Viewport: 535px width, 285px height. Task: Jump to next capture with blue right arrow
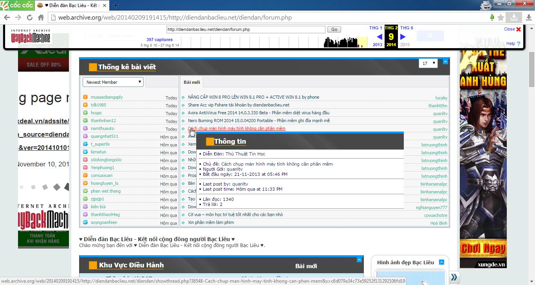pos(403,37)
